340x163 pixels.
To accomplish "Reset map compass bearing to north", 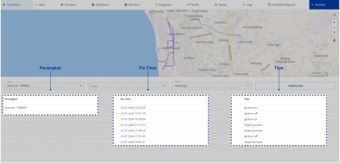I will point(334,33).
